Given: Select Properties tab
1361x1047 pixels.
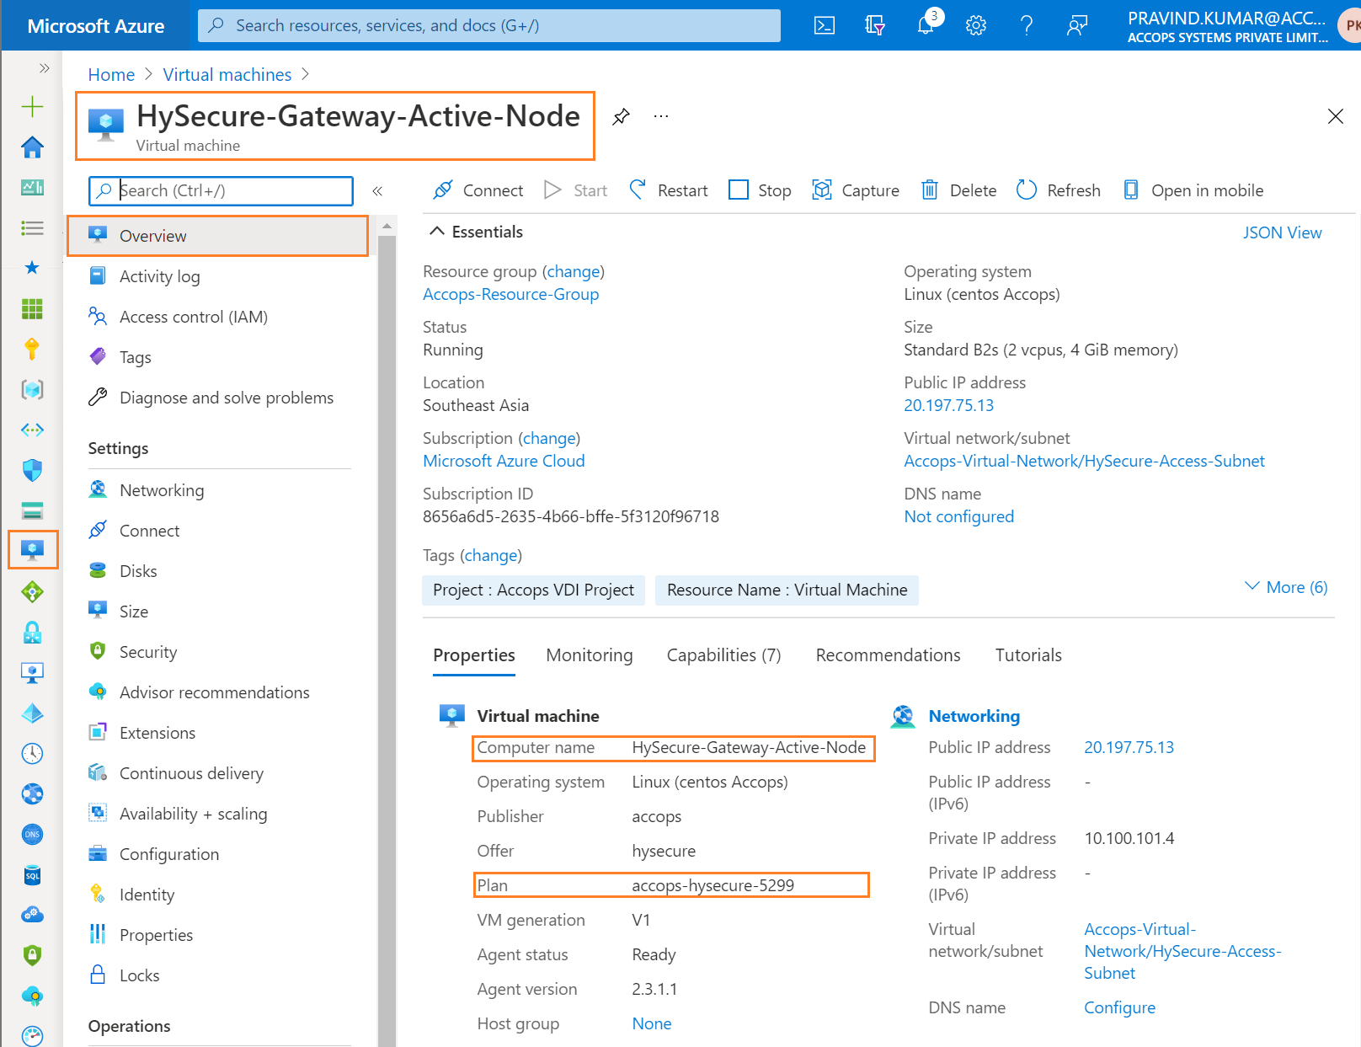Looking at the screenshot, I should click(474, 655).
